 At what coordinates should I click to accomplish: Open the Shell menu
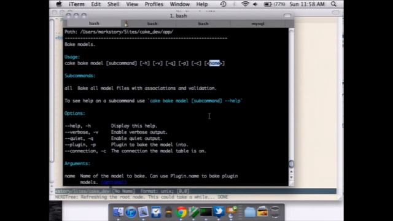point(113,4)
